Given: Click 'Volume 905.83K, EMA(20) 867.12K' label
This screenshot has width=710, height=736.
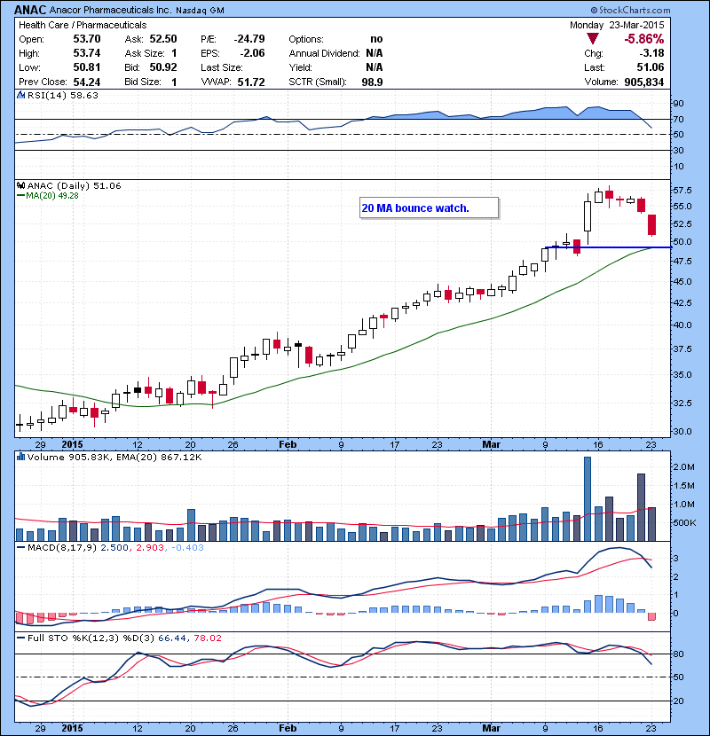Looking at the screenshot, I should 114,457.
